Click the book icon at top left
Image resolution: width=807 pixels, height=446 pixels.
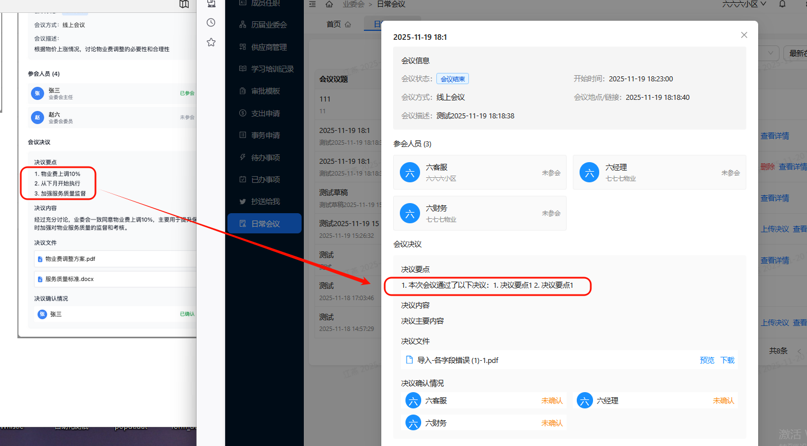(x=184, y=4)
